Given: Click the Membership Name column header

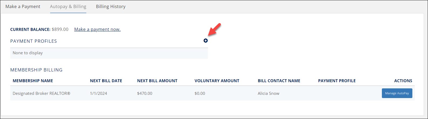Looking at the screenshot, I should coord(33,81).
